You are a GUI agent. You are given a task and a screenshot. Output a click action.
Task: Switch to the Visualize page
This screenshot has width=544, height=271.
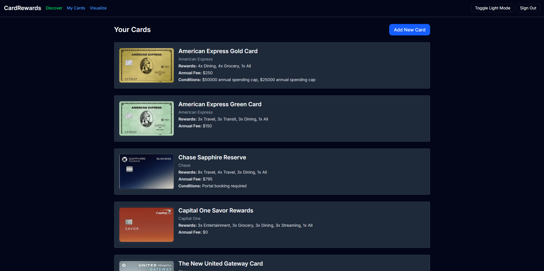coord(98,8)
